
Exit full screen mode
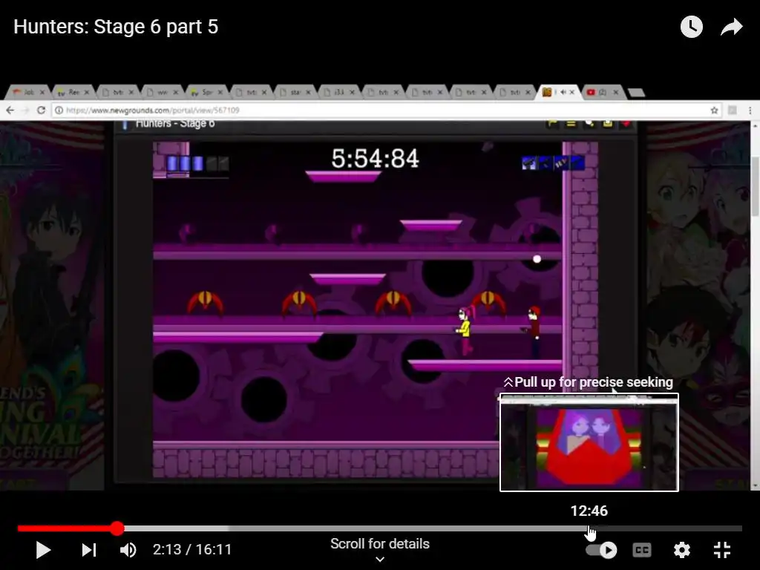coord(721,550)
